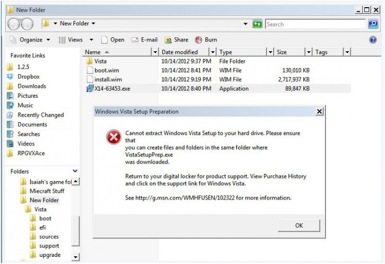Open address bar history dropdown arrow
Viewport: 385px width, 264px height.
[x=245, y=24]
